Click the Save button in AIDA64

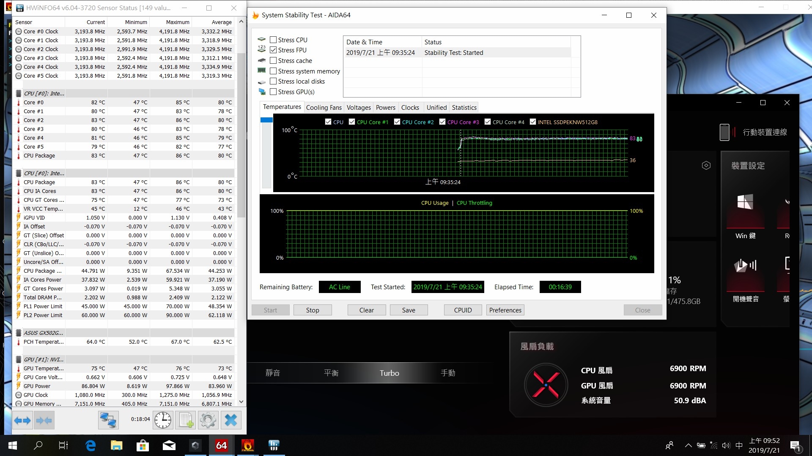coord(409,310)
